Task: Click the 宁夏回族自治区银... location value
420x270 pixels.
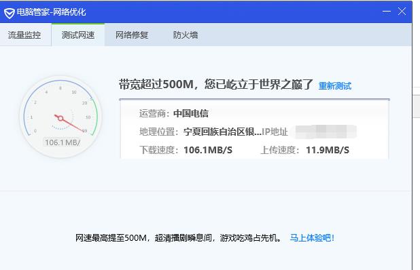Action: [x=222, y=132]
